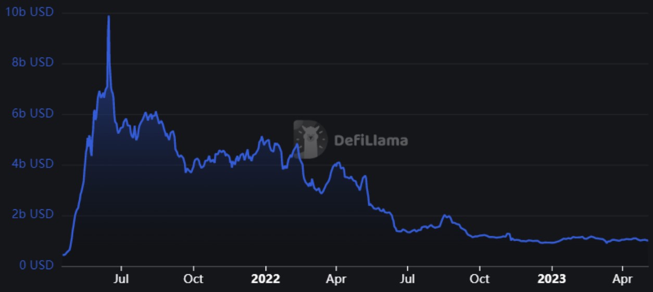Screen dimensions: 653x292
Task: Select the Jul label before 2022
Action: coord(121,279)
